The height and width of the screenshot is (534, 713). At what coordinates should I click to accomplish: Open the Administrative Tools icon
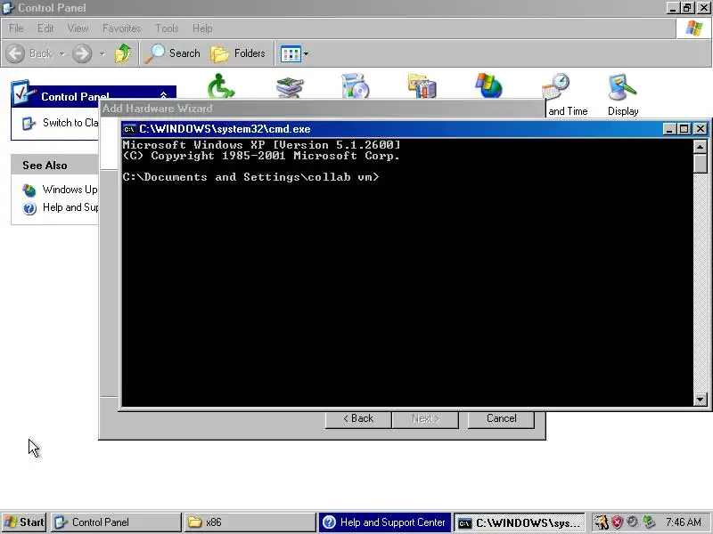click(x=422, y=85)
